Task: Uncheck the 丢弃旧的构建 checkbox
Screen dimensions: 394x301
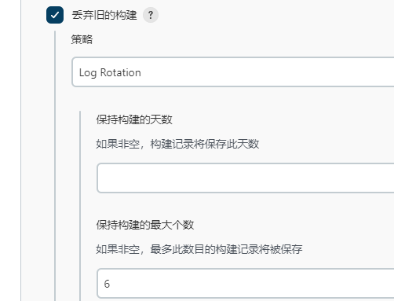Action: tap(55, 15)
